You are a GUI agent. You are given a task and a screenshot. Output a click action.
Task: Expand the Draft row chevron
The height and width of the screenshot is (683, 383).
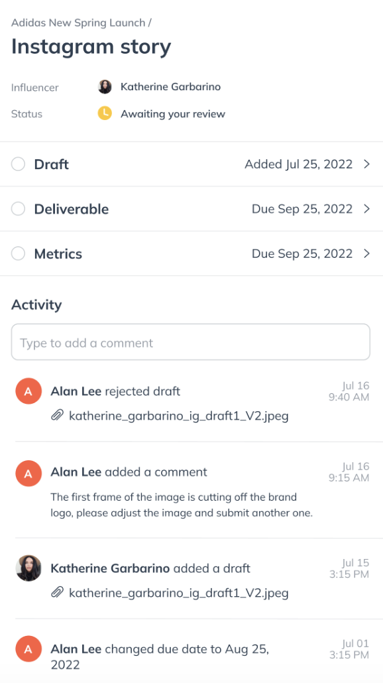pos(367,164)
